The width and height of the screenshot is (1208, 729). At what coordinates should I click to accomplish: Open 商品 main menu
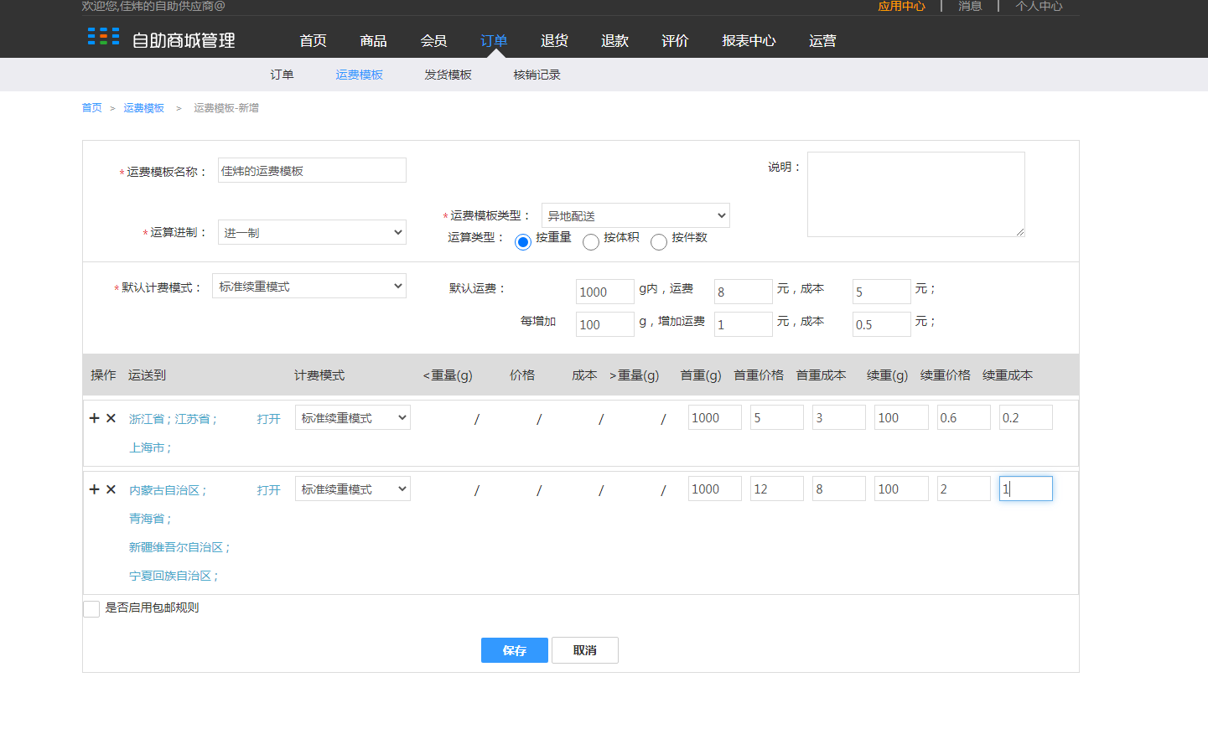point(373,40)
